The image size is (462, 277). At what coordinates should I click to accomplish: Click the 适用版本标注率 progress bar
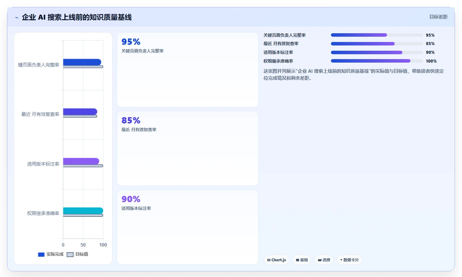(377, 52)
